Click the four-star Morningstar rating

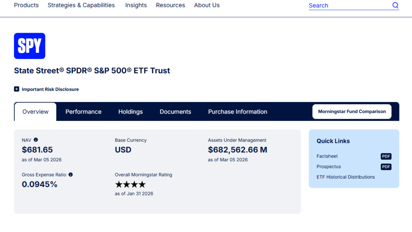(130, 184)
